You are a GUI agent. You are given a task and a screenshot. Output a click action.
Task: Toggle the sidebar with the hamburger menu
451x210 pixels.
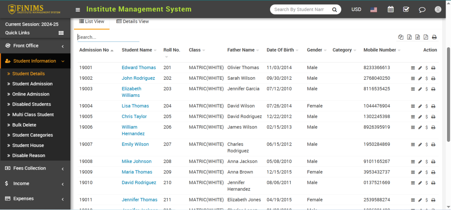click(x=78, y=10)
